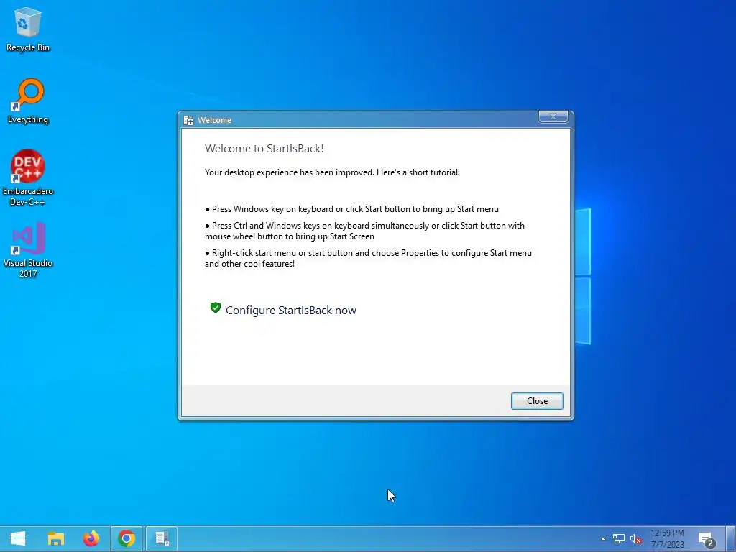736x552 pixels.
Task: Select the Everything search shortcut
Action: pyautogui.click(x=28, y=101)
